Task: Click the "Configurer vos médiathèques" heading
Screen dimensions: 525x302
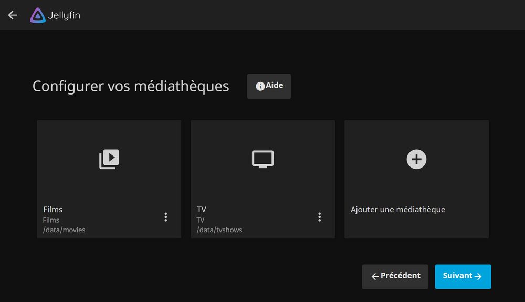Action: [131, 86]
